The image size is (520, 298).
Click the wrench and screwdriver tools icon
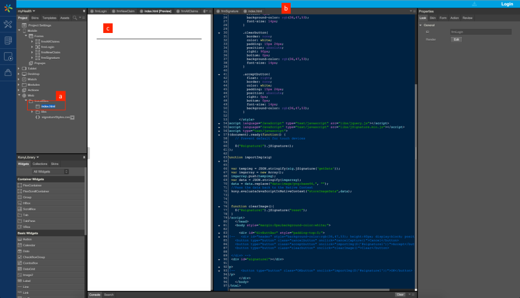pyautogui.click(x=8, y=24)
